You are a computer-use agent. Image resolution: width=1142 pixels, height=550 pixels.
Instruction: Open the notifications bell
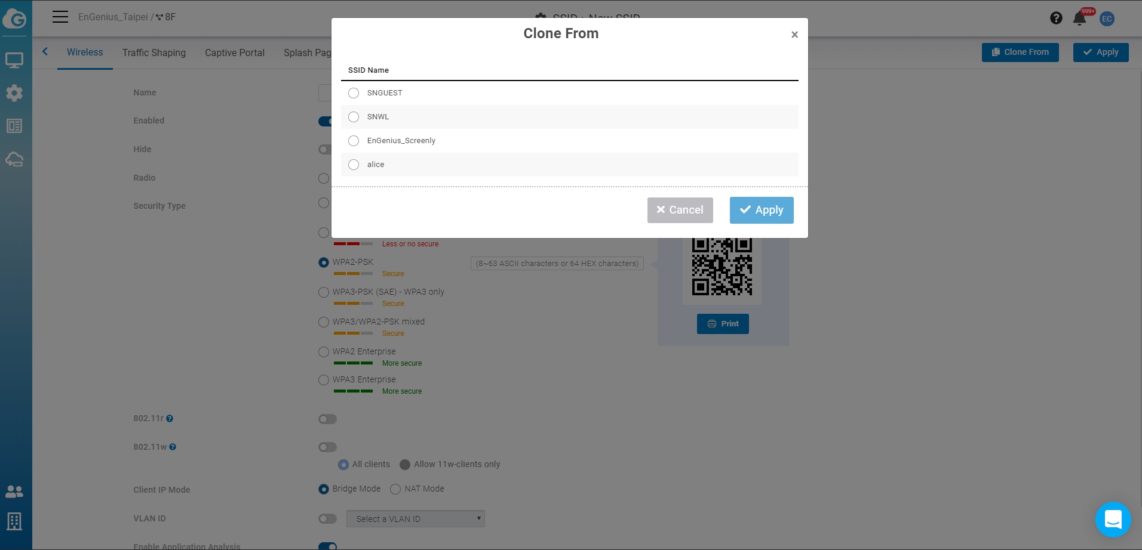1079,18
